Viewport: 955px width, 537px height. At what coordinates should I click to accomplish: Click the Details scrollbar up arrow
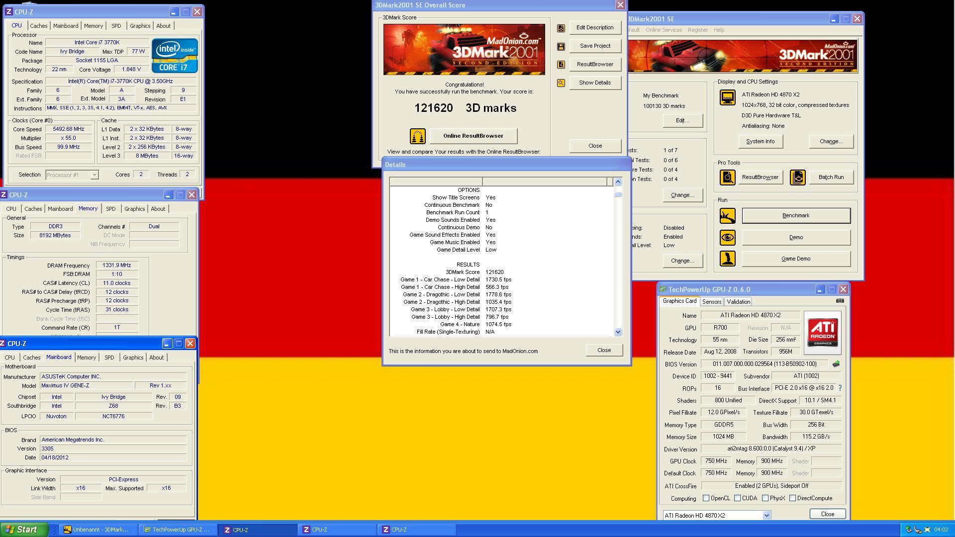click(x=618, y=181)
